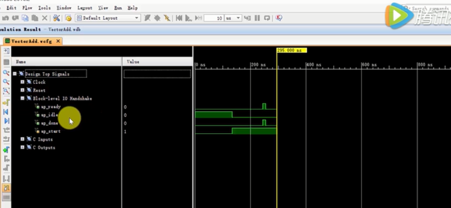Open the Tools menu
This screenshot has width=451, height=208.
tap(44, 8)
